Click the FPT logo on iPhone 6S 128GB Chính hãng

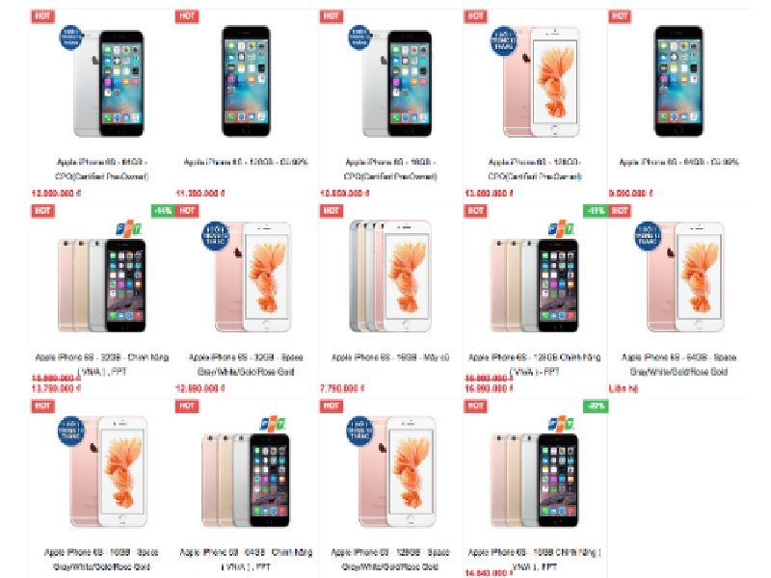(561, 228)
